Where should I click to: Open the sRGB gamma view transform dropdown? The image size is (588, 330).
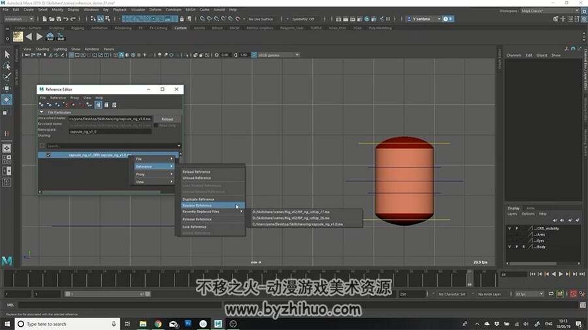tap(278, 55)
